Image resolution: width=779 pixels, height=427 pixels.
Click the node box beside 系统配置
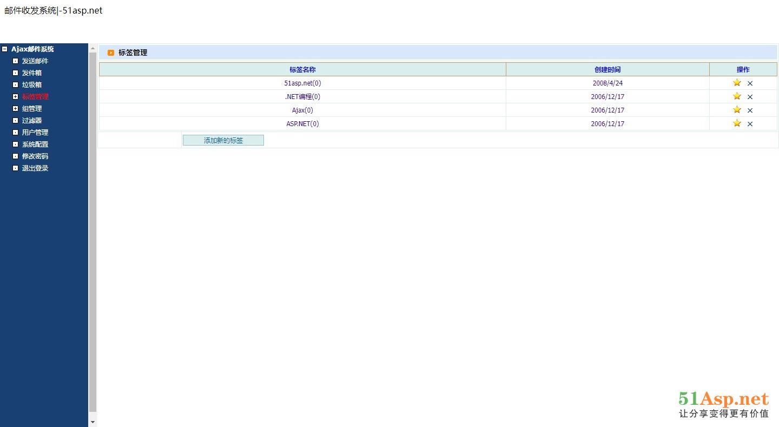tap(16, 144)
